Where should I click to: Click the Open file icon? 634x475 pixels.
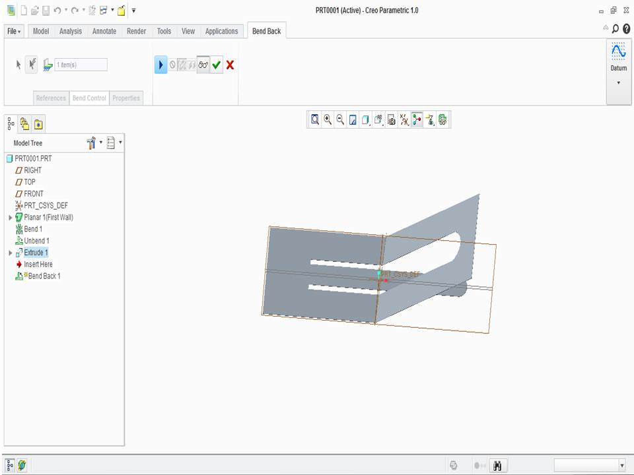click(35, 11)
